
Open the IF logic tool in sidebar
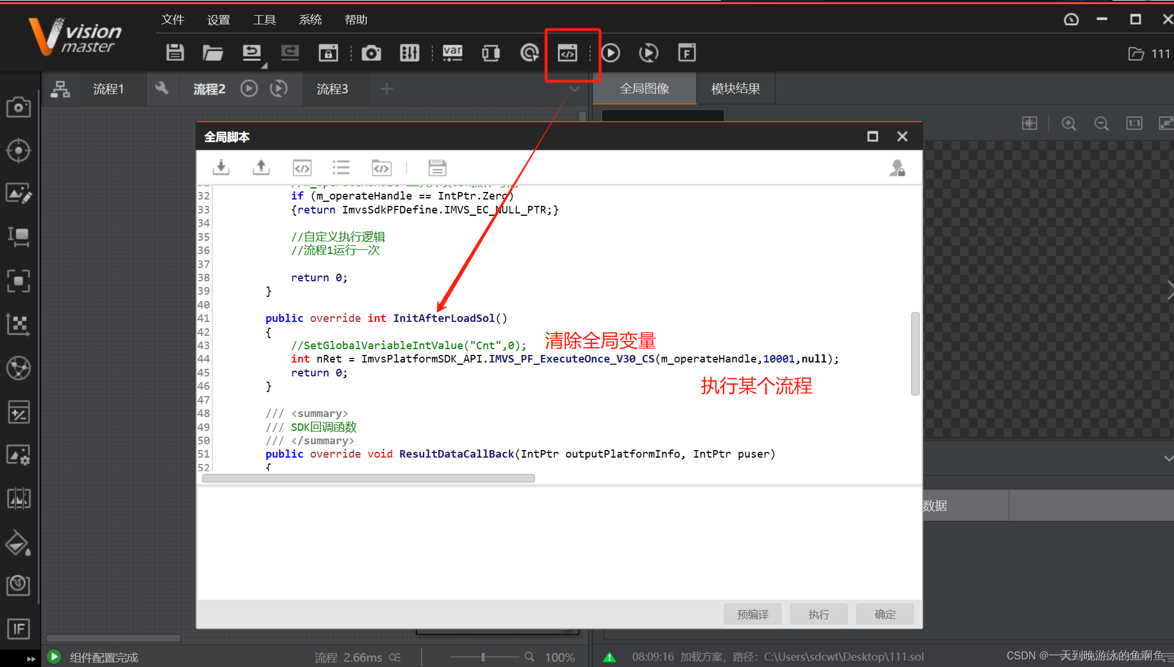(x=18, y=629)
